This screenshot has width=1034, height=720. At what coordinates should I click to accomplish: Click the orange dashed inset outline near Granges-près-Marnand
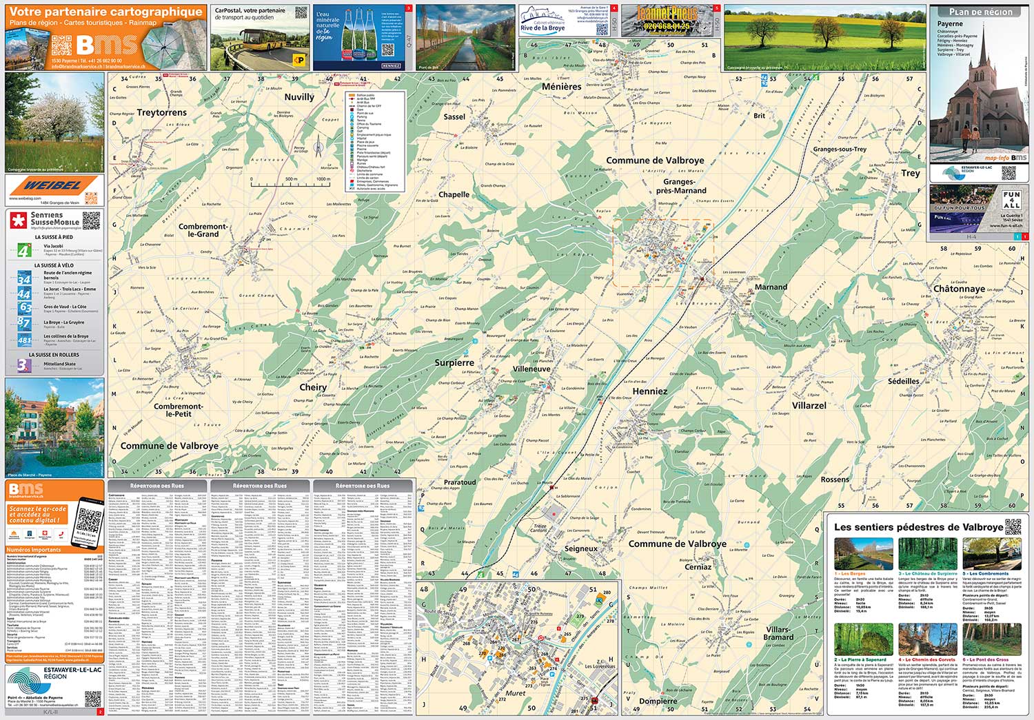pos(663,253)
